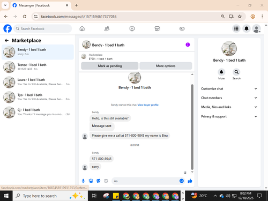Open the Cj - 1 bed 1 bath chat
This screenshot has height=201, width=268.
click(38, 112)
